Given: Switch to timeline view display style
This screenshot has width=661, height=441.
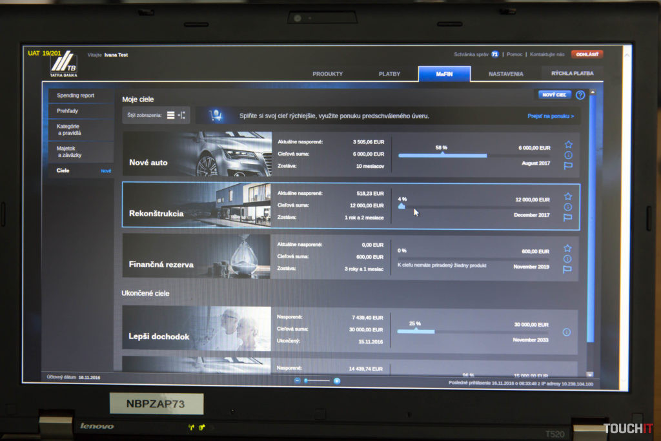Looking at the screenshot, I should click(x=181, y=115).
